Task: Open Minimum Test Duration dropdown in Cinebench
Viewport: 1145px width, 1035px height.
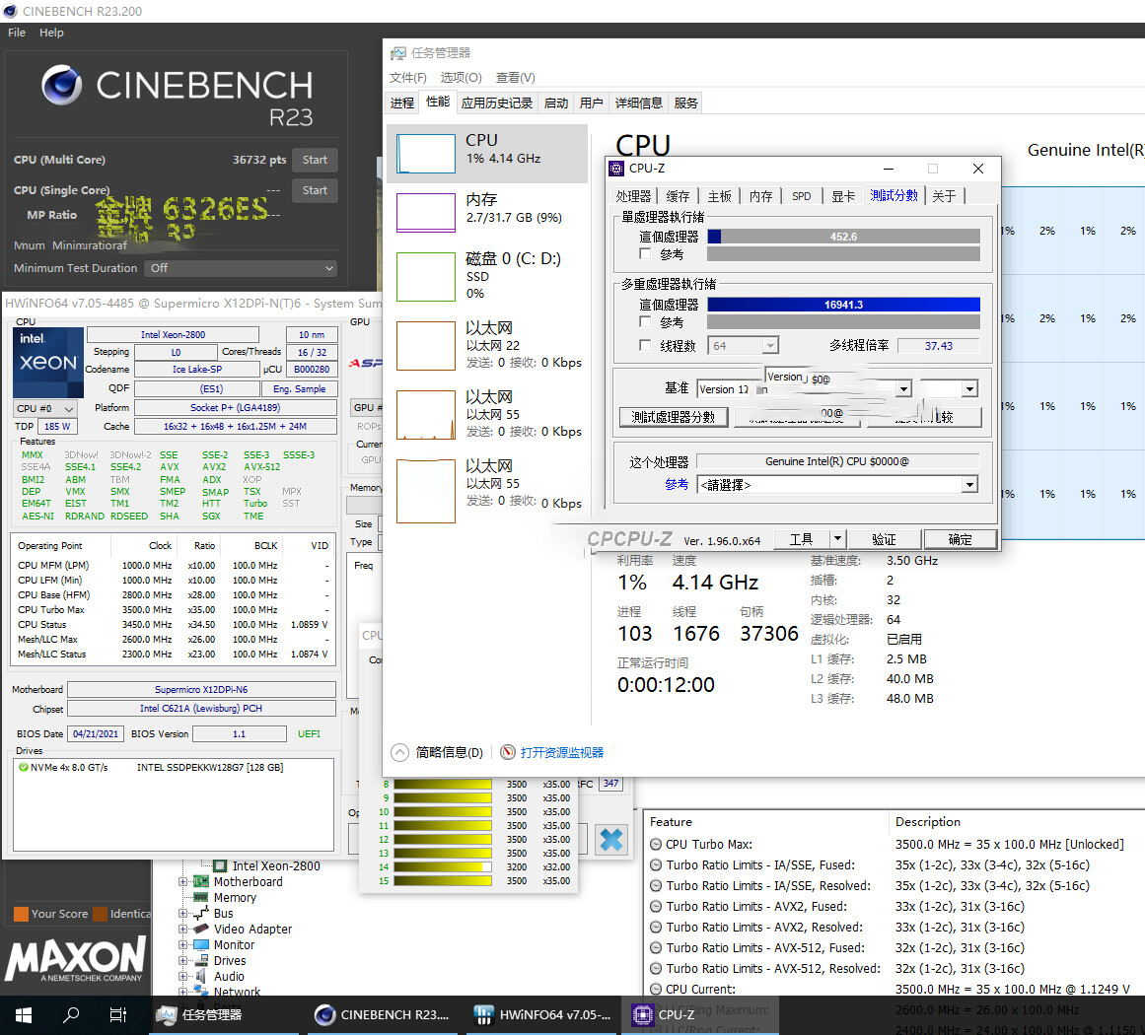Action: coord(241,268)
